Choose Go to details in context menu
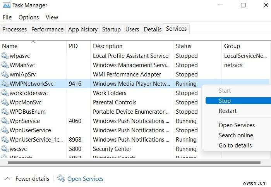Image resolution: width=271 pixels, height=187 pixels. [235, 145]
